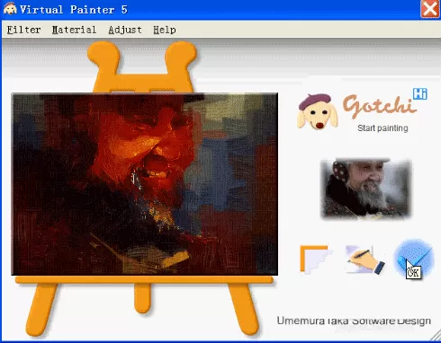The width and height of the screenshot is (441, 343).
Task: Click the Virtual Painter app icon in title bar
Action: point(10,9)
